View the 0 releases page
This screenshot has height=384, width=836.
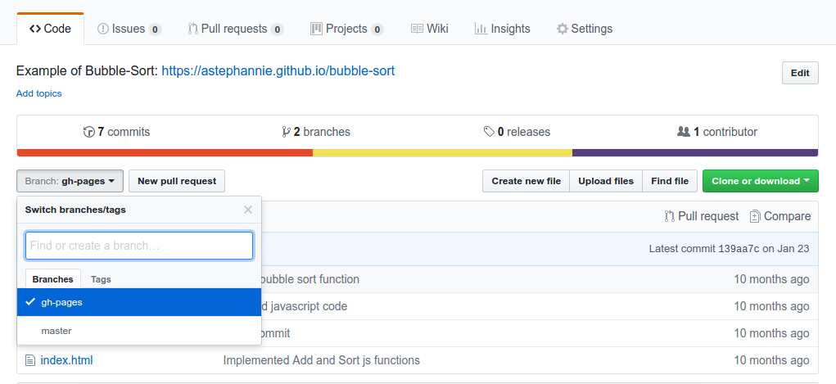click(517, 132)
